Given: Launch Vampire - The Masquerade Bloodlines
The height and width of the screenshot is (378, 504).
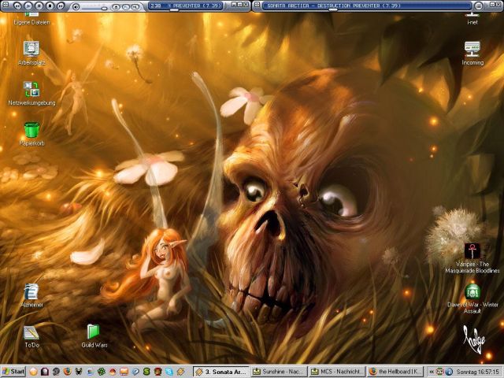Looking at the screenshot, I should coord(472,252).
